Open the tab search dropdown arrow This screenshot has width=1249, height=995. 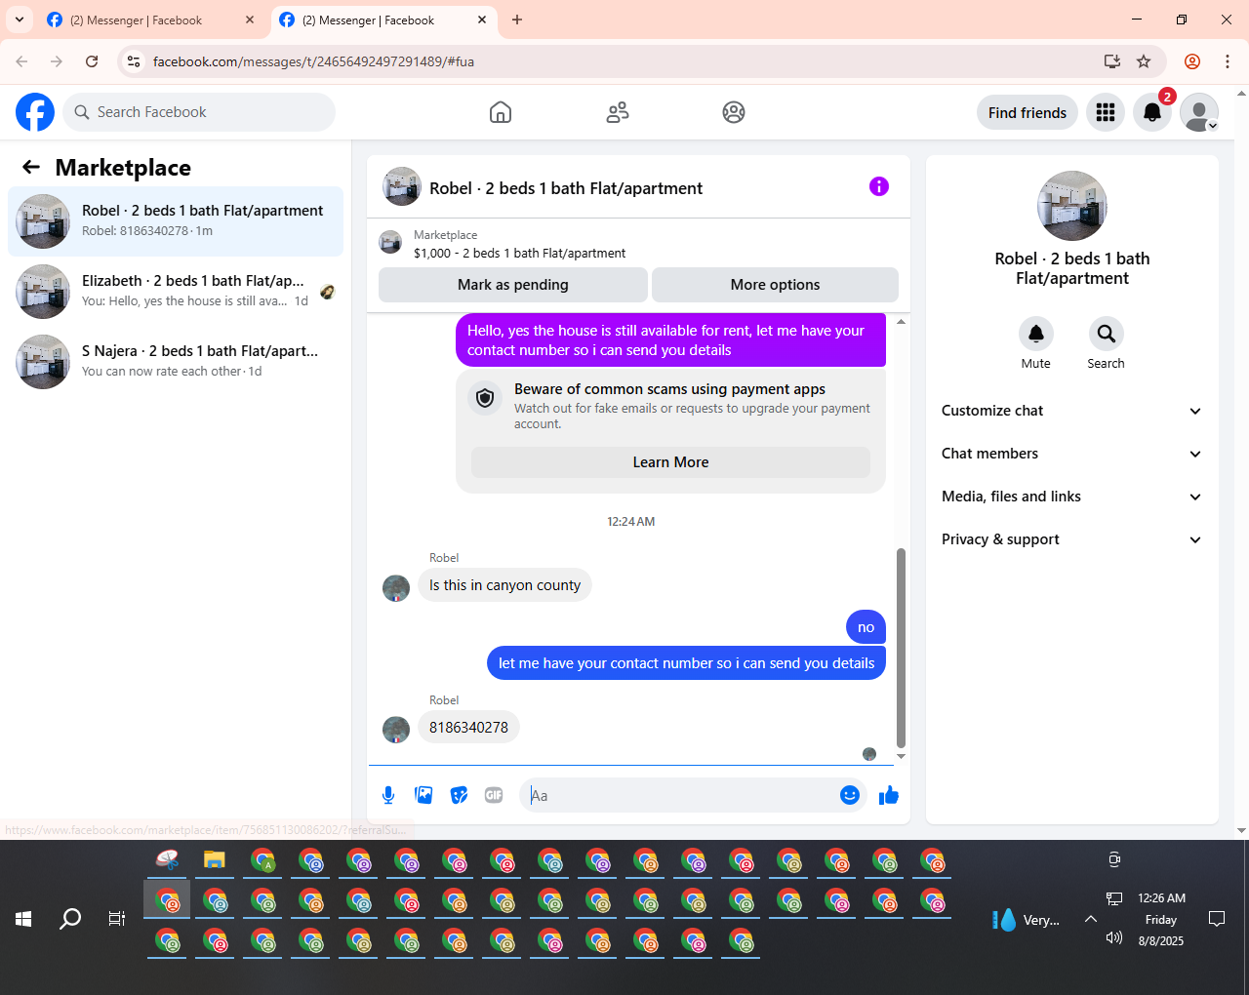[x=20, y=20]
